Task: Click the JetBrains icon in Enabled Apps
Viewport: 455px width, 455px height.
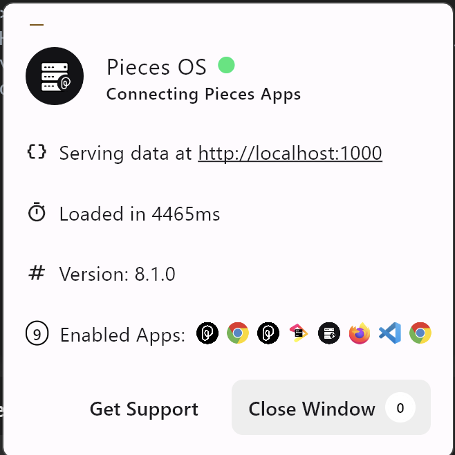Action: tap(299, 333)
